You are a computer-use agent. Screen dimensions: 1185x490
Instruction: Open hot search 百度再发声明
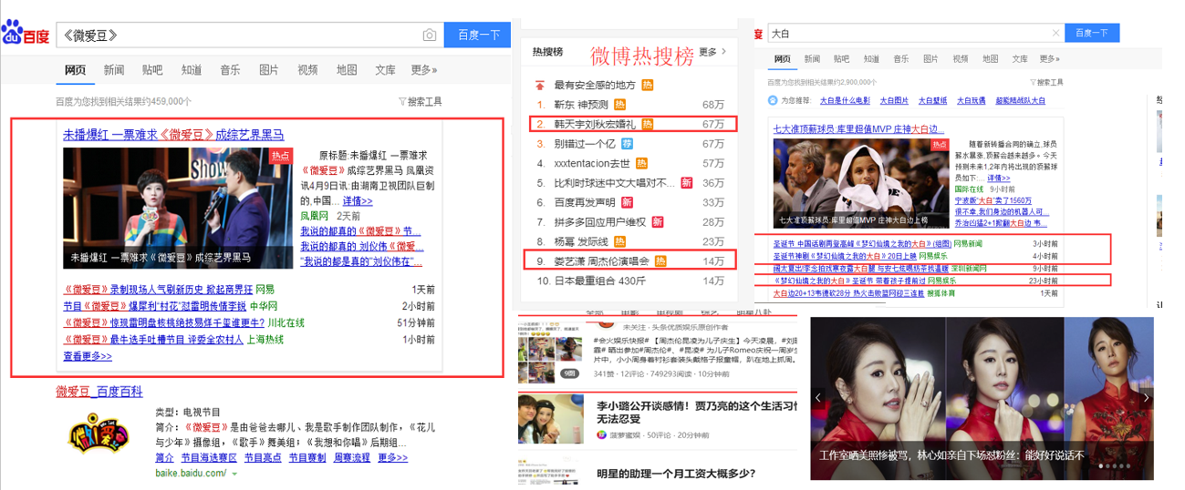coord(585,202)
